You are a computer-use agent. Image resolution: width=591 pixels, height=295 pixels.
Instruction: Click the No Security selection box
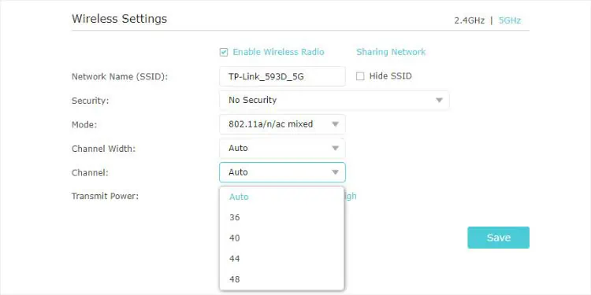(x=334, y=100)
